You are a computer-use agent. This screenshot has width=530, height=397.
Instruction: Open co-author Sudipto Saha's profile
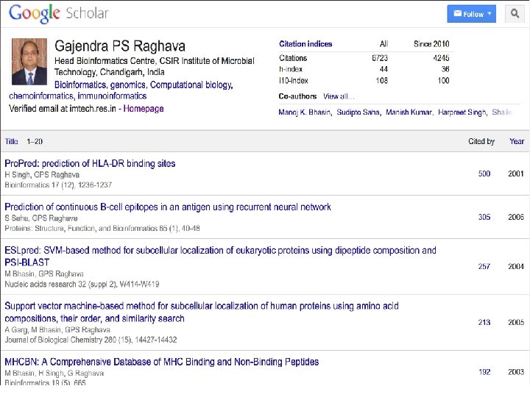coord(360,112)
